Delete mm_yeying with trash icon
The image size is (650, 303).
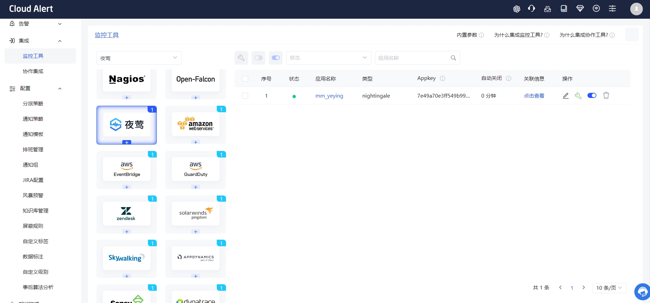click(x=606, y=96)
